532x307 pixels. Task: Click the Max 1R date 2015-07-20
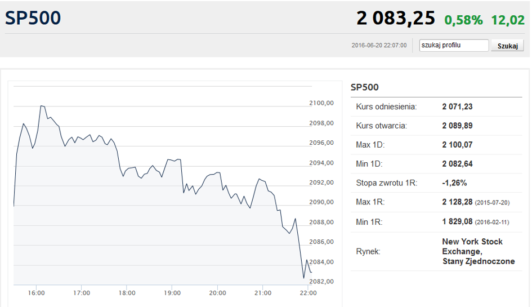coord(492,202)
